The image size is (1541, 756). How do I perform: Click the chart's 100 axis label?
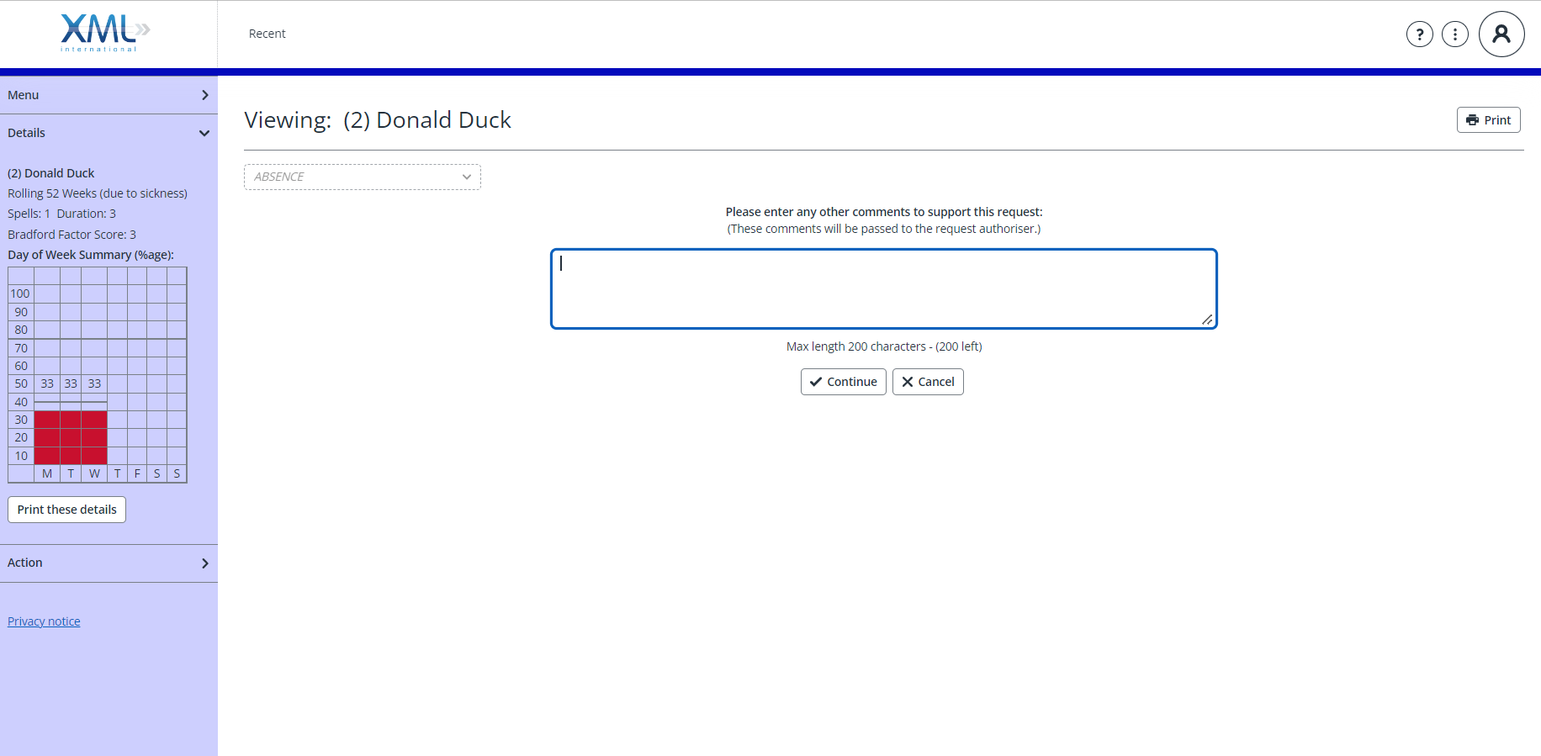(20, 293)
